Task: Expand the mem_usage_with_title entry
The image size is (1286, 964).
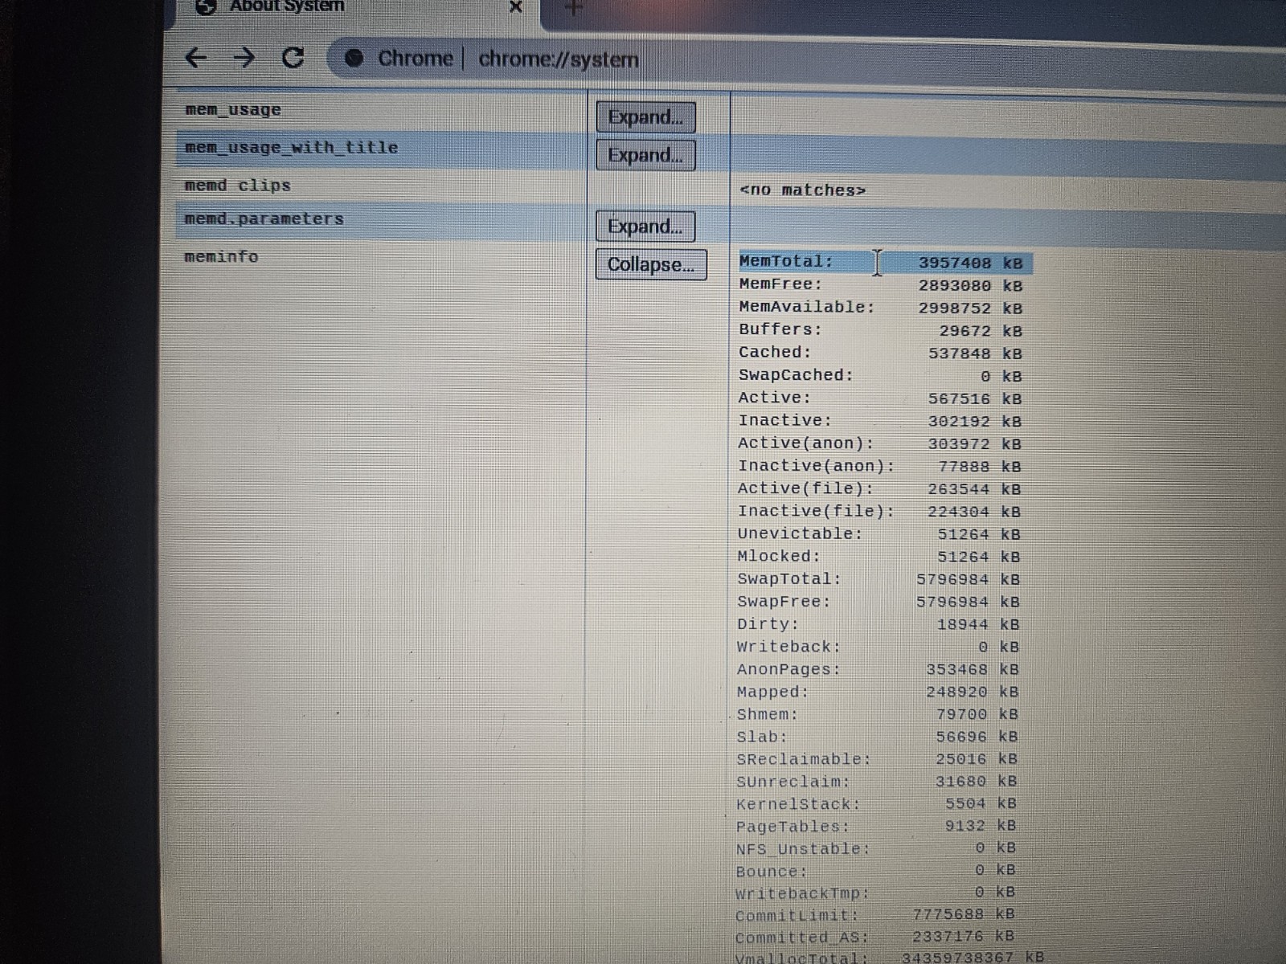Action: pos(645,155)
